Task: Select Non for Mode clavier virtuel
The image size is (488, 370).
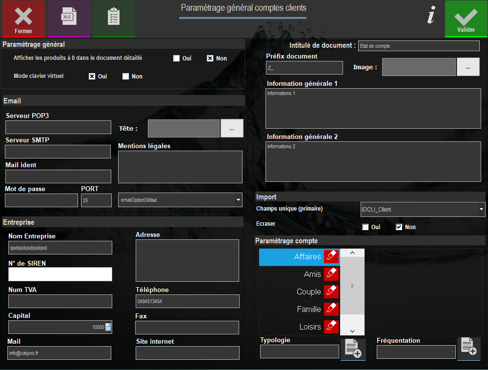Action: [126, 76]
